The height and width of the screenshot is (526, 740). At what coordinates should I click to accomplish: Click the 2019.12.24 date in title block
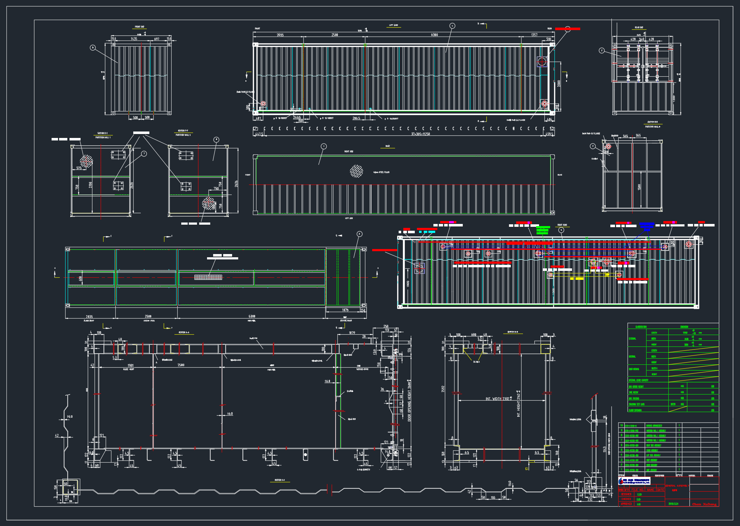(673, 504)
